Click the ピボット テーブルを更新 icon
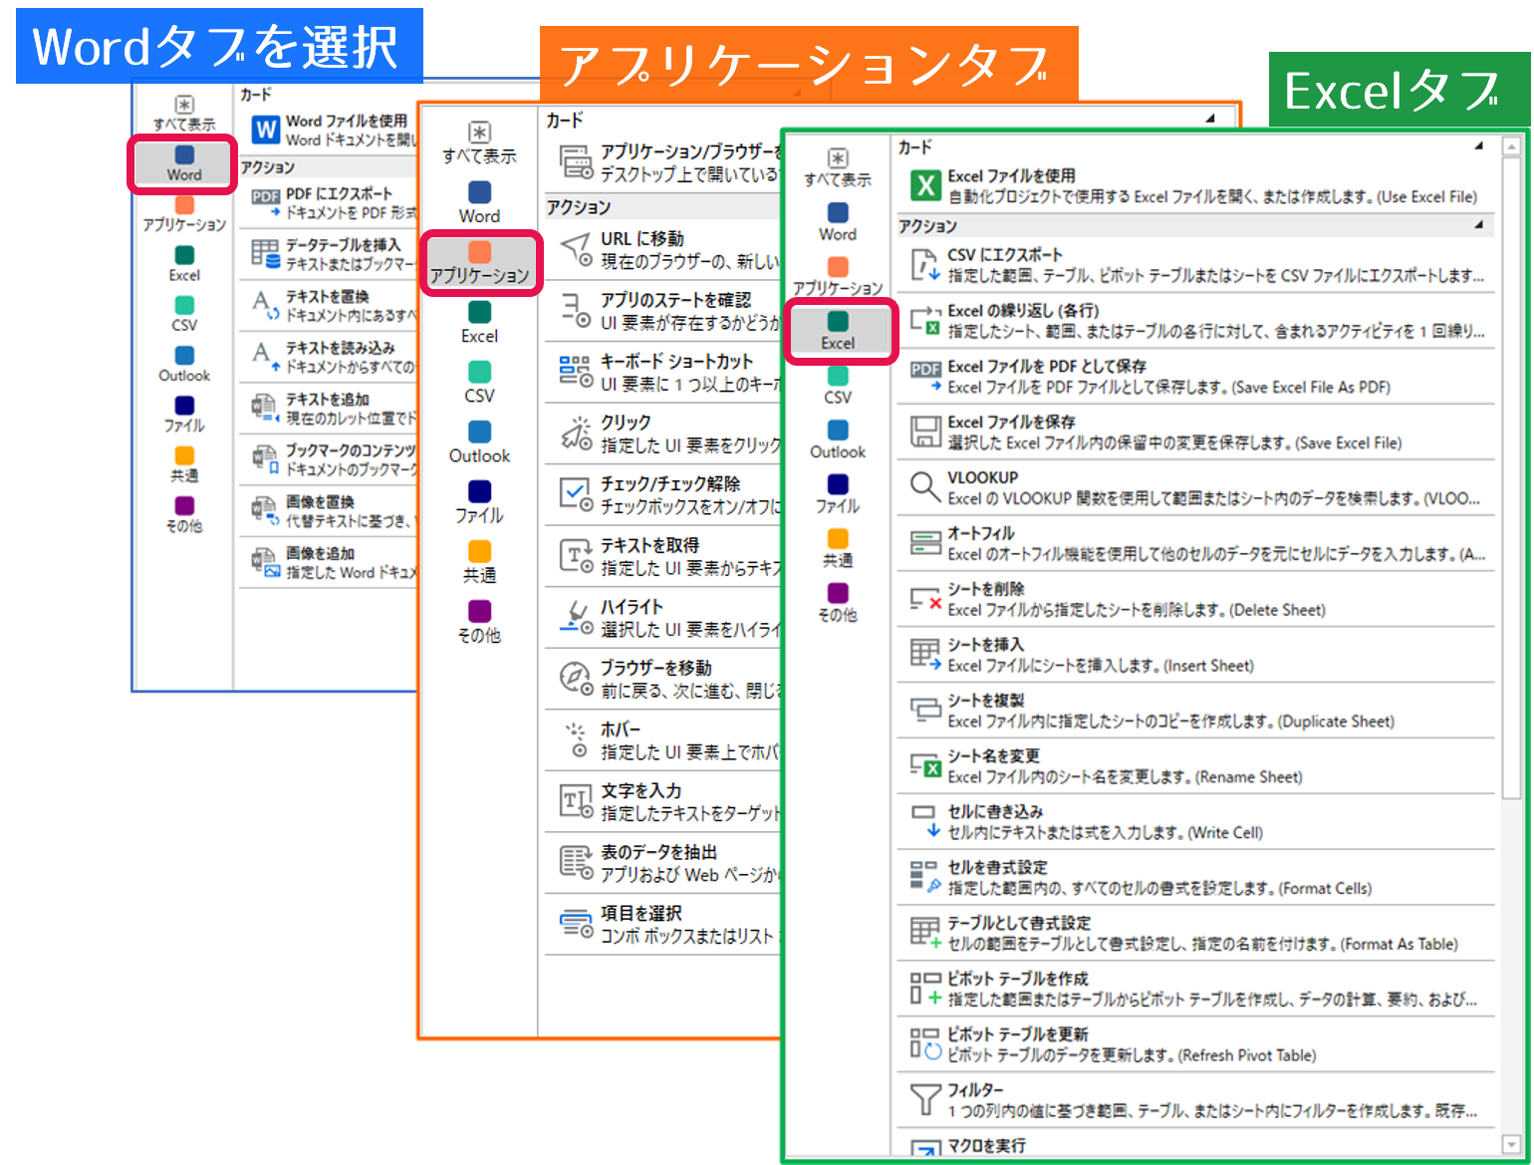1534x1165 pixels. tap(925, 1044)
